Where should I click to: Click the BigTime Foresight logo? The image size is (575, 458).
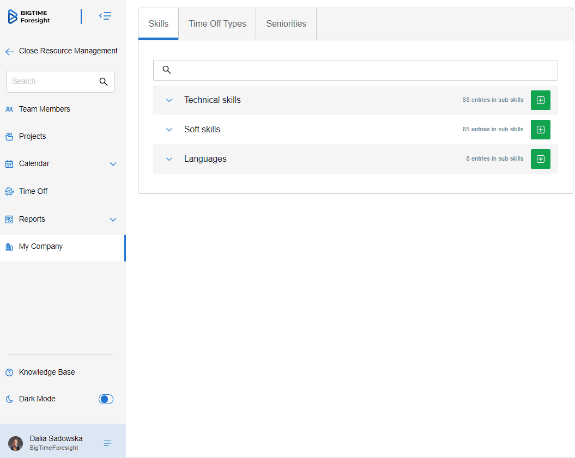[29, 17]
